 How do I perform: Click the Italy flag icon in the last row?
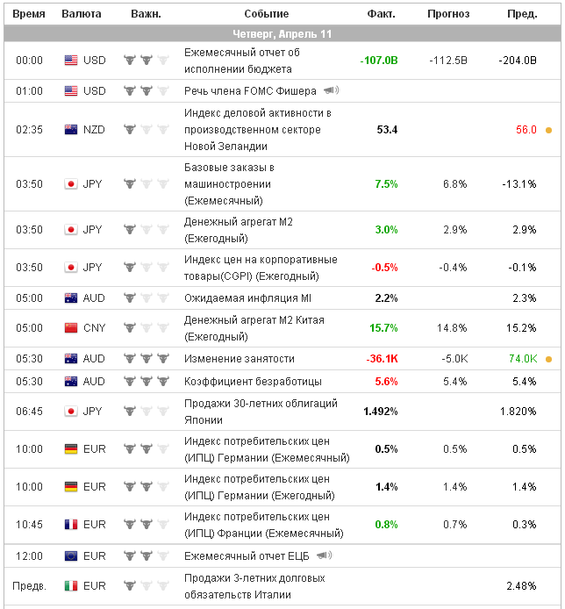click(x=71, y=585)
